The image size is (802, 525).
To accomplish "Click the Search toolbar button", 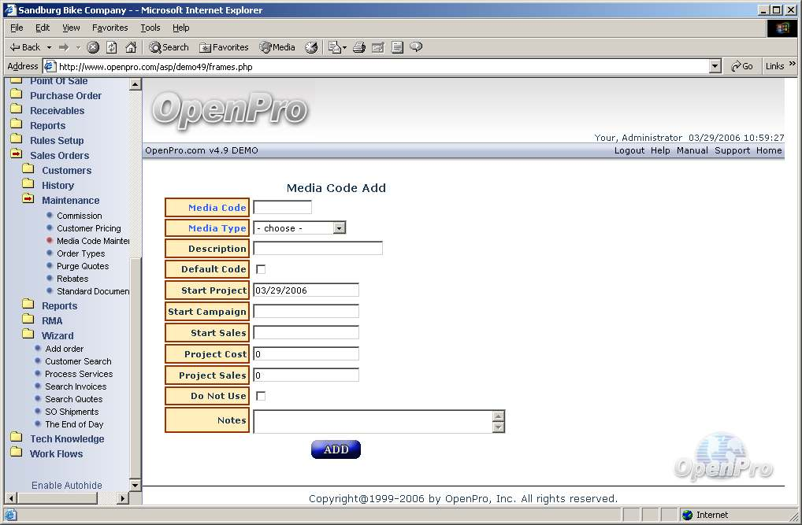I will point(169,47).
